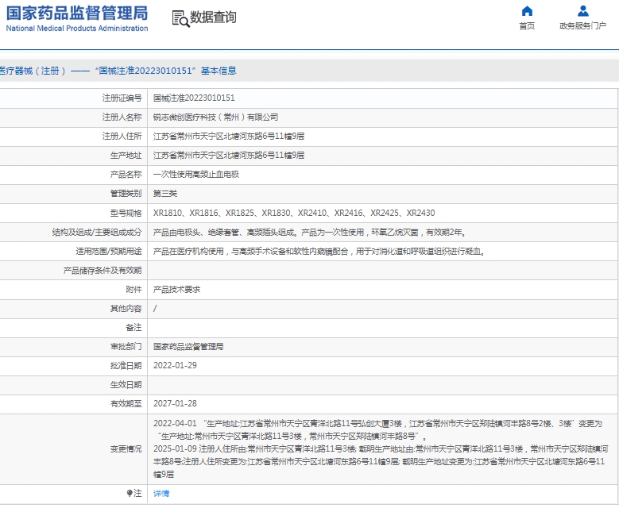The image size is (619, 508).
Task: Click the 产品名称 row label
Action: [x=126, y=175]
